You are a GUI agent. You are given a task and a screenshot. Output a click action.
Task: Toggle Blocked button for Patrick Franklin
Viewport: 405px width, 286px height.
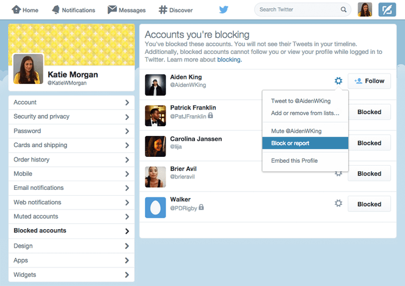tap(369, 112)
